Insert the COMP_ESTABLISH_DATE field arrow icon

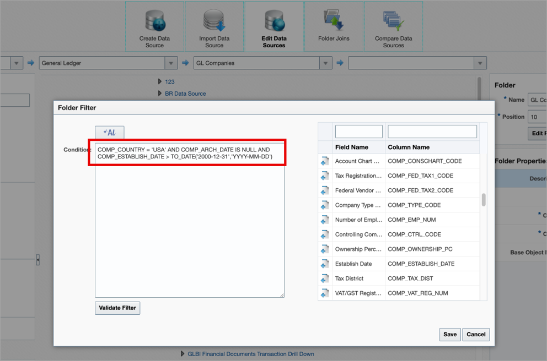[x=325, y=264]
